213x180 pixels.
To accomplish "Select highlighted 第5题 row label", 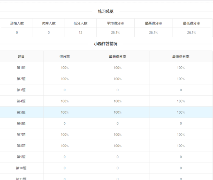I will 21,112.
